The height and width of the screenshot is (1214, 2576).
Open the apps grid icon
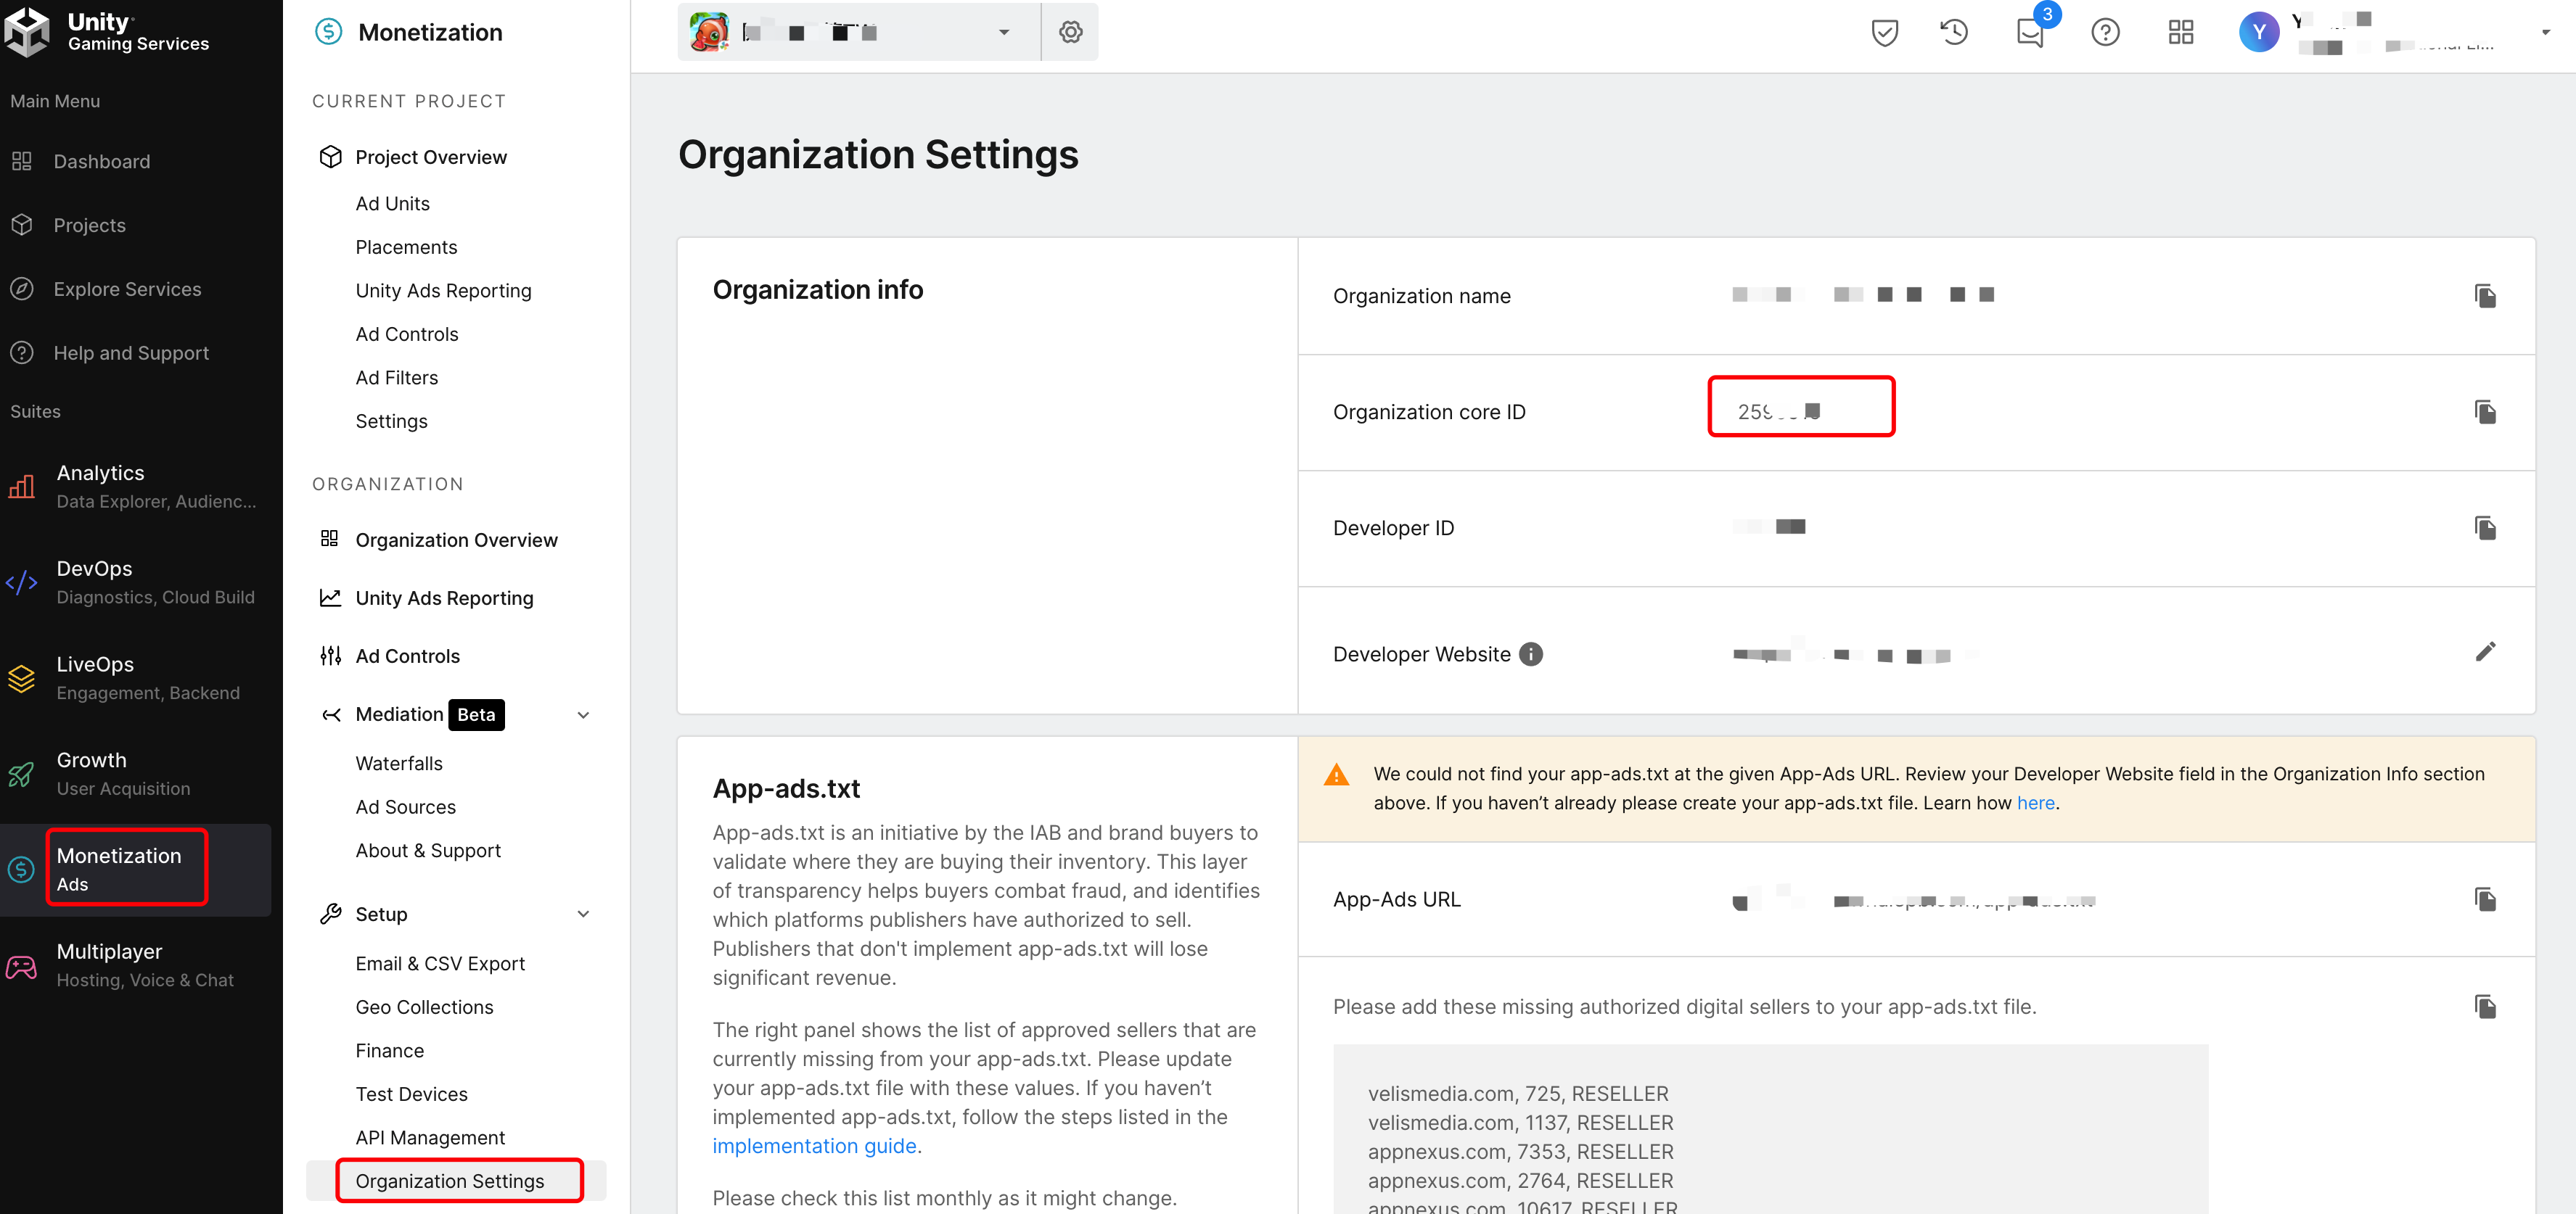(x=2181, y=33)
